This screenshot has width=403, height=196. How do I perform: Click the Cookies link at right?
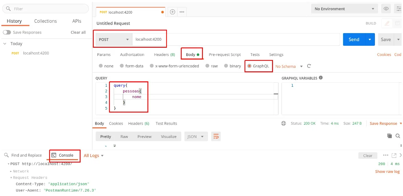click(384, 54)
